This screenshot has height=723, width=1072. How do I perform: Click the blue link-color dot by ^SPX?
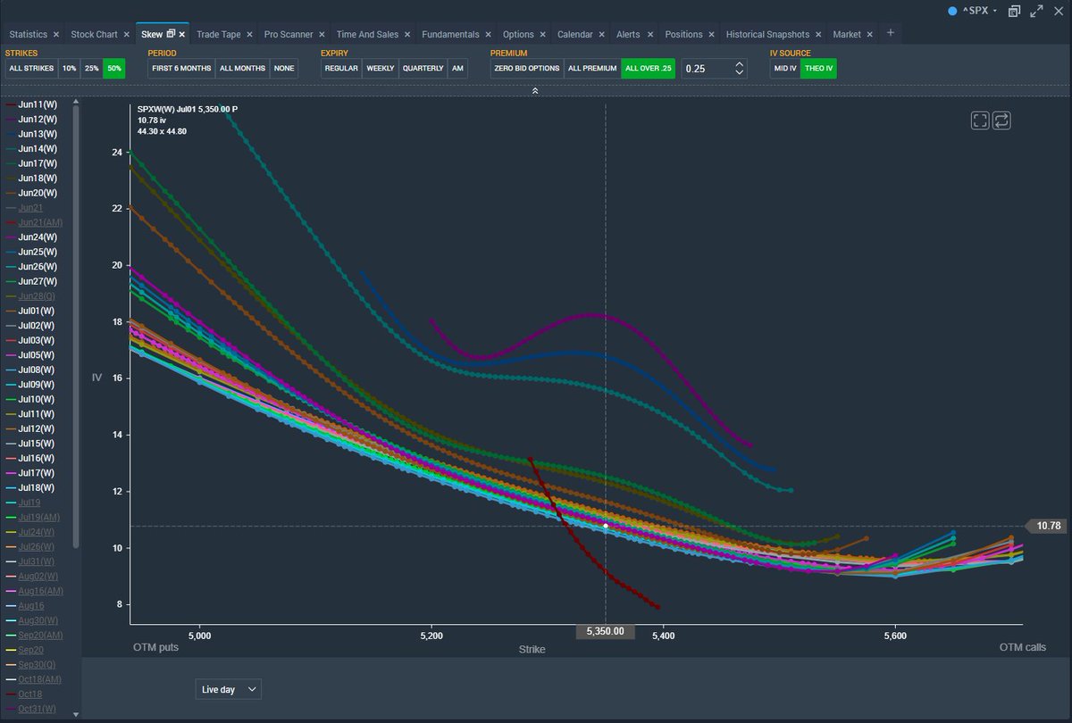pos(952,11)
